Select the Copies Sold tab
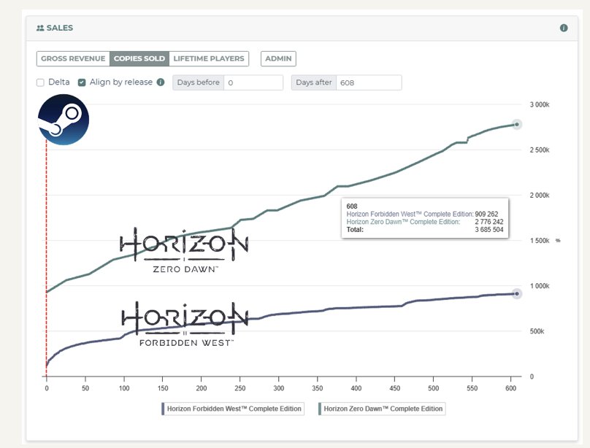 point(139,58)
